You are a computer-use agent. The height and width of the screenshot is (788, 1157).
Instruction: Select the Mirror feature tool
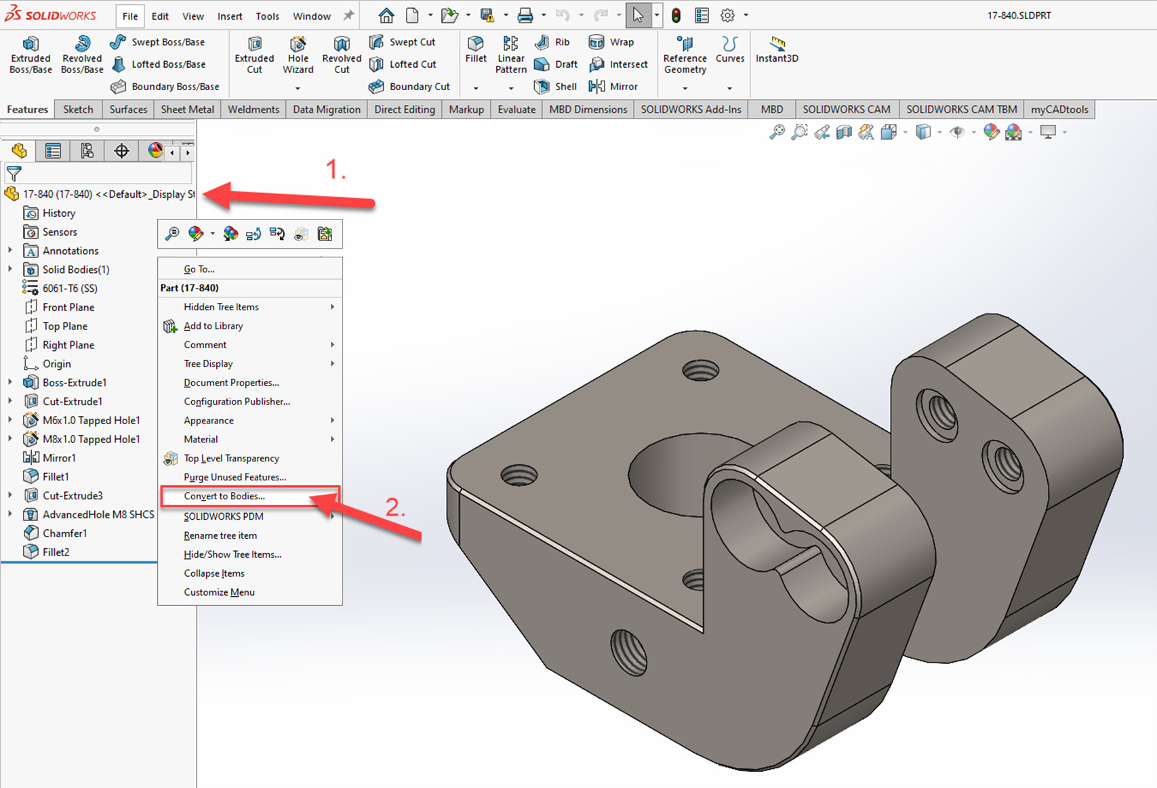(x=613, y=87)
